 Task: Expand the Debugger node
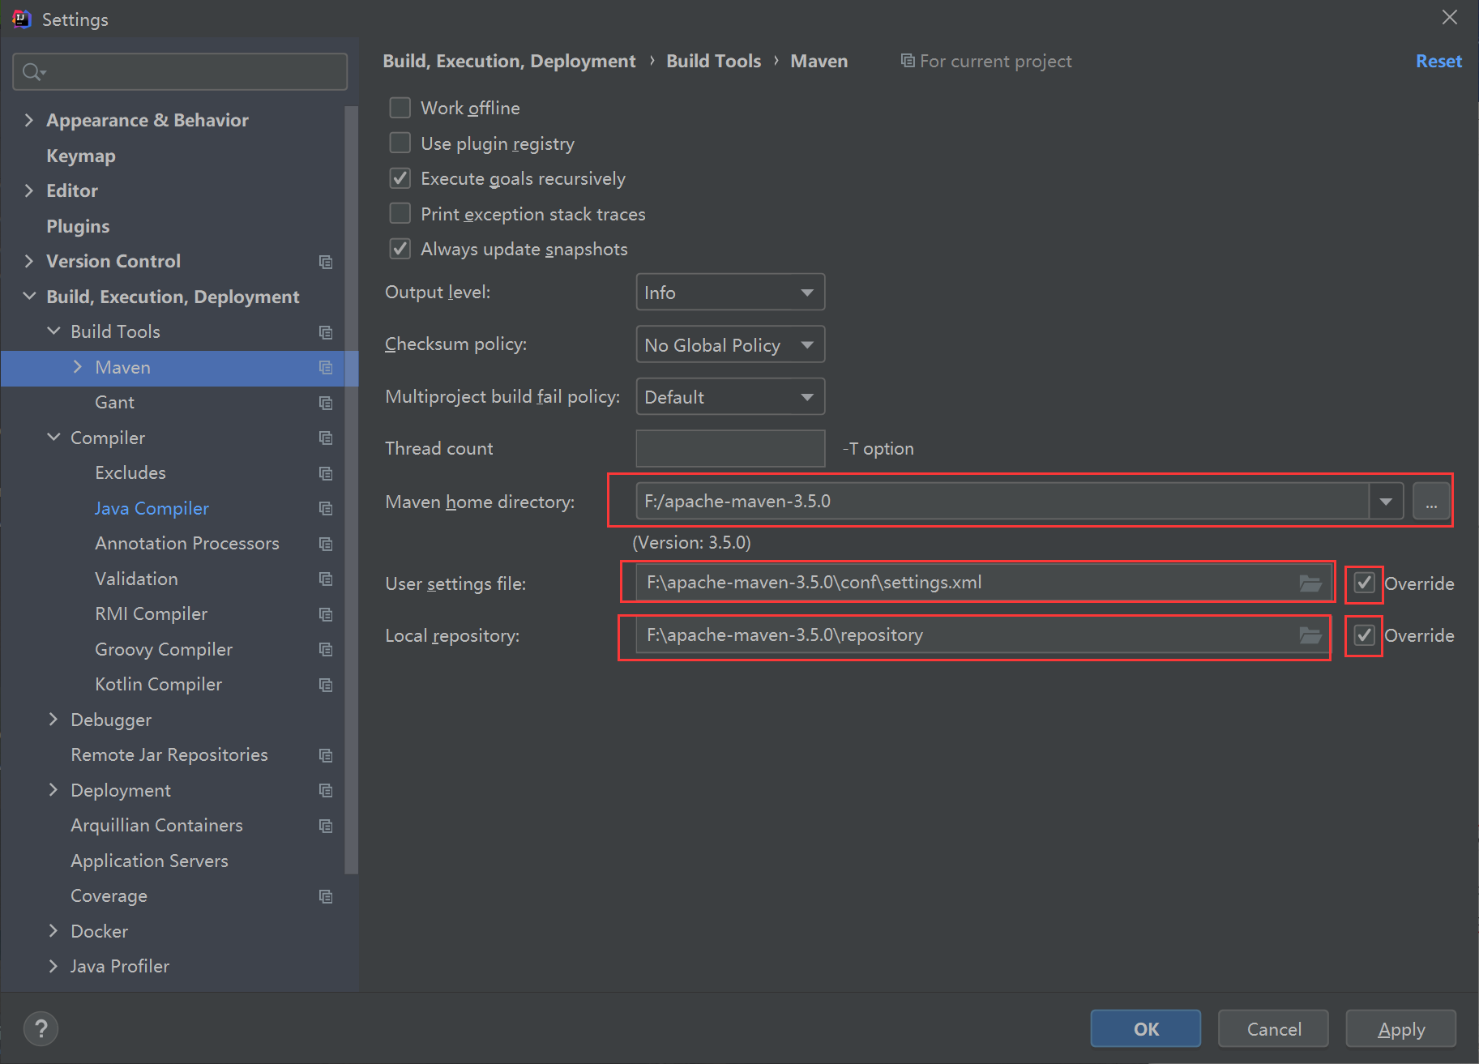click(53, 720)
